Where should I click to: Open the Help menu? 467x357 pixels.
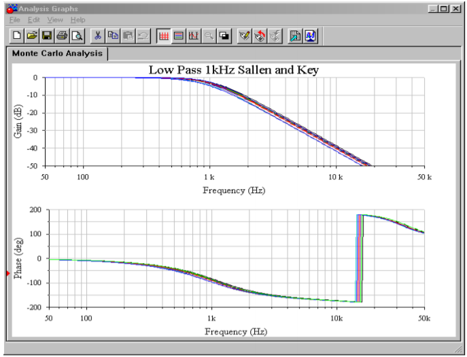coord(77,20)
